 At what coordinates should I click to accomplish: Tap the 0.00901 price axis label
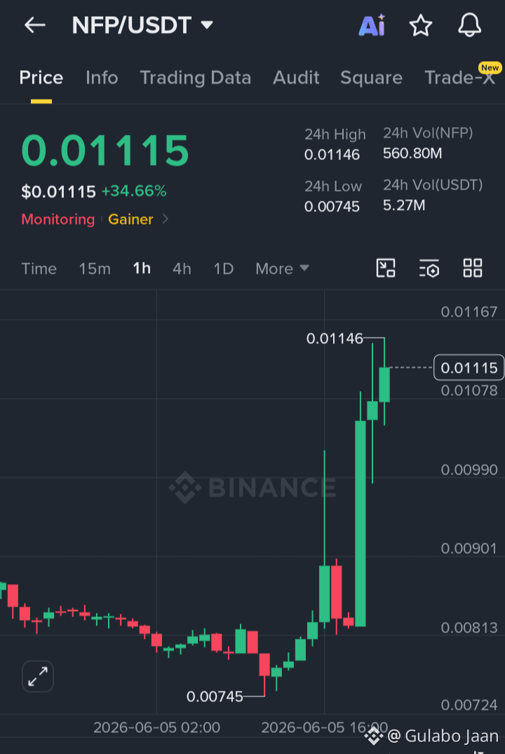pyautogui.click(x=469, y=549)
